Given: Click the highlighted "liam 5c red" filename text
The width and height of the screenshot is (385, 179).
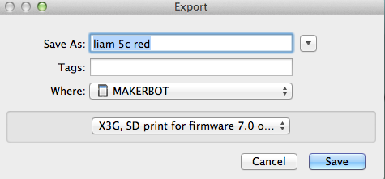Looking at the screenshot, I should click(x=122, y=44).
